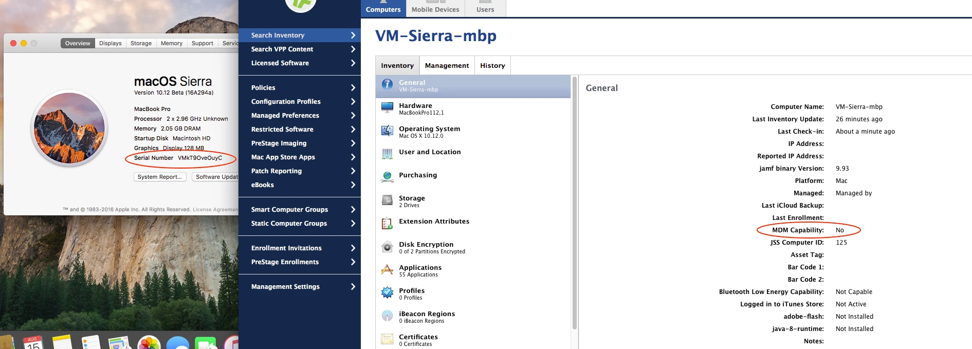Viewport: 972px width, 349px height.
Task: Open the Purchasing globe icon
Action: [x=387, y=177]
